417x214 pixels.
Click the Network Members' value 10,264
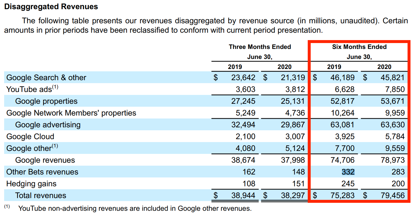[x=342, y=113]
